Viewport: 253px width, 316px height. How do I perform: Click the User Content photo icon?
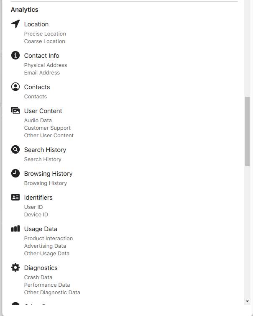coord(15,110)
